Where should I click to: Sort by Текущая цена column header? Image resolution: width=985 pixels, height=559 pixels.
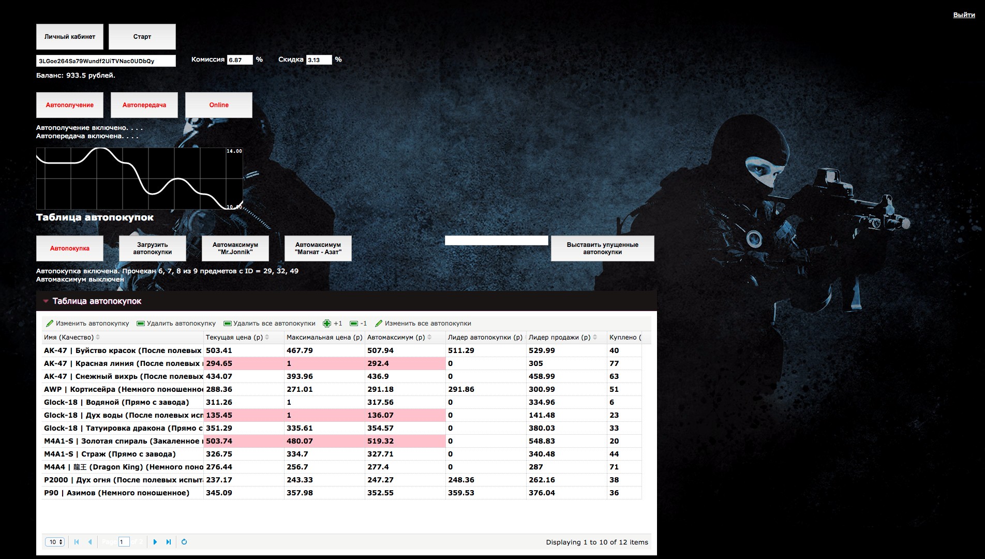point(234,337)
